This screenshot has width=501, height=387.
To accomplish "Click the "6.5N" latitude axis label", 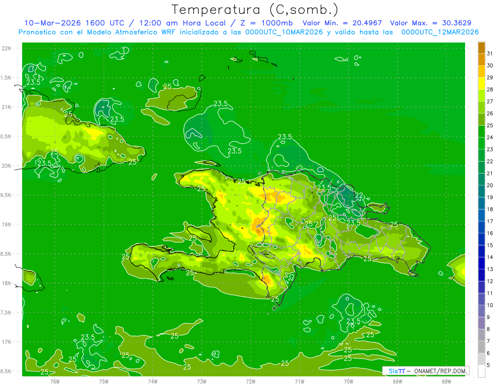I will pyautogui.click(x=6, y=372).
